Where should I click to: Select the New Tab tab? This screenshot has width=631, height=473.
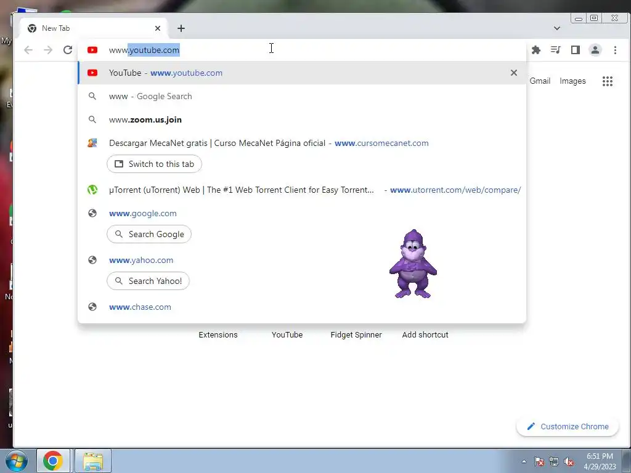[x=94, y=28]
